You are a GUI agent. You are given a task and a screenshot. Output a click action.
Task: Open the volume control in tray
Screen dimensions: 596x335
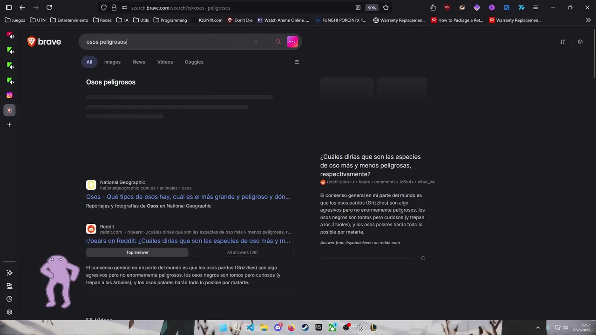(565, 328)
